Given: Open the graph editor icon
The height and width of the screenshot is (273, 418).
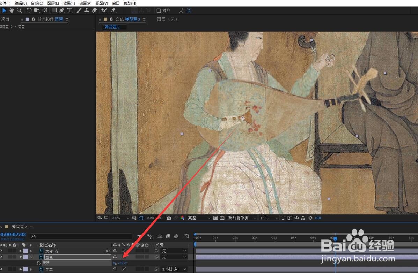Looking at the screenshot, I should click(186, 236).
